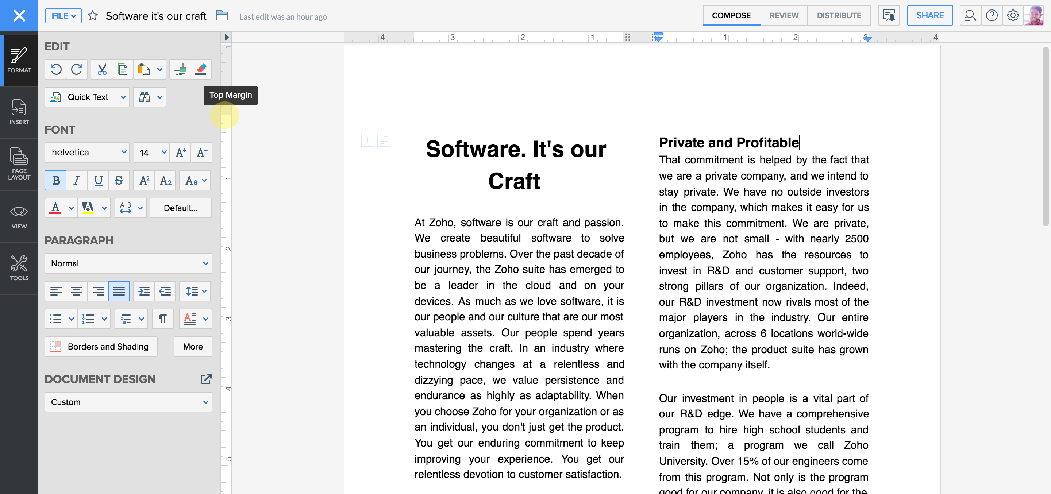Screen dimensions: 1051x494
Task: Click the Cut scissors icon
Action: tap(101, 69)
